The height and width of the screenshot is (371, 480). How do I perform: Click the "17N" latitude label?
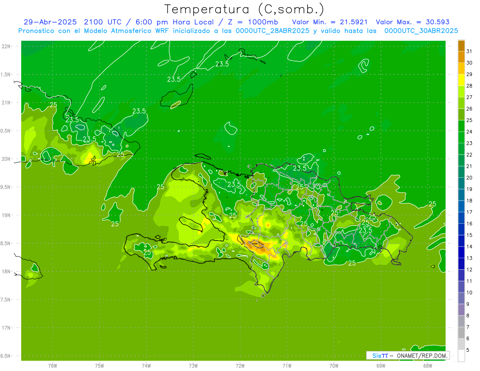coord(6,328)
